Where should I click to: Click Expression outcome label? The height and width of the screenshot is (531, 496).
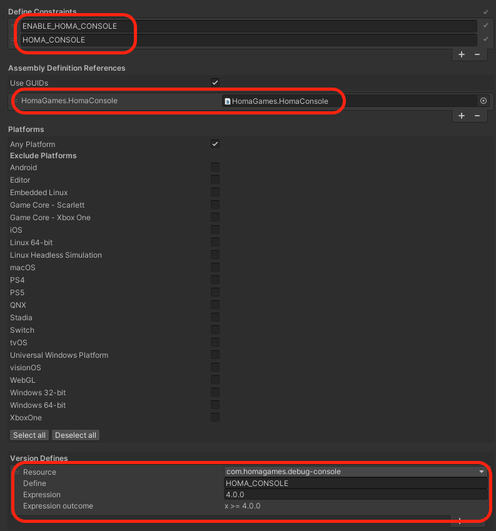58,506
